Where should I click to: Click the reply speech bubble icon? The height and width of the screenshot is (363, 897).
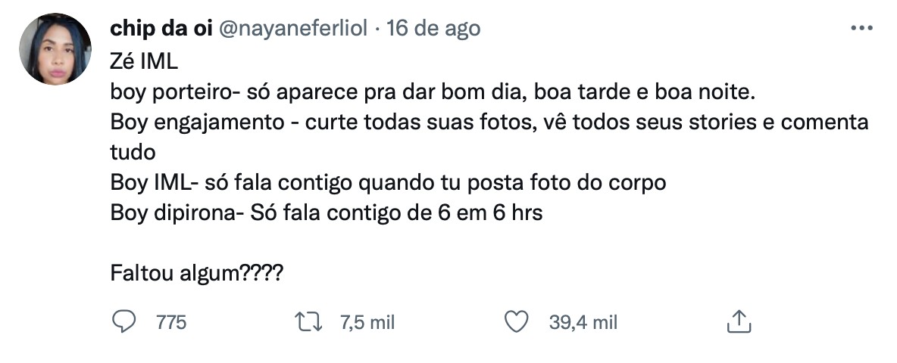[x=123, y=322]
